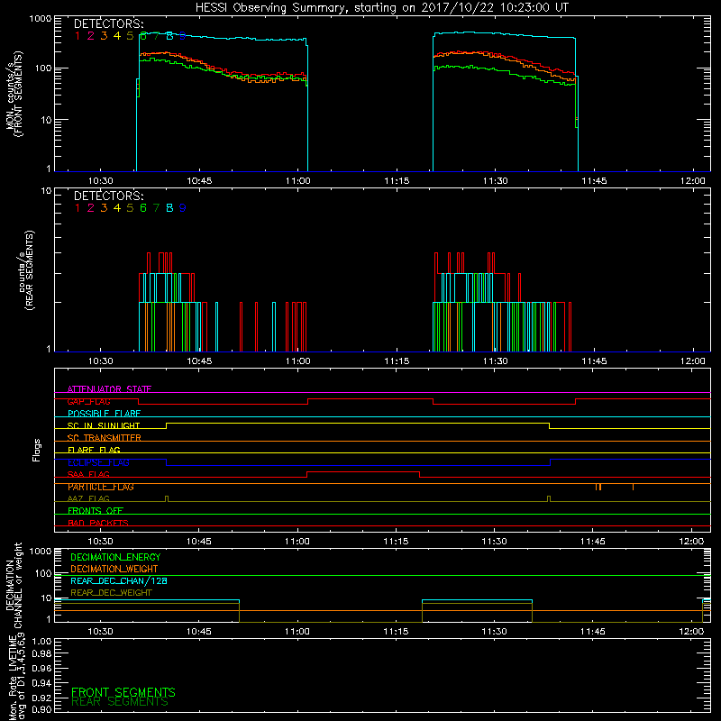This screenshot has width=721, height=721.
Task: Click the olive flag pulse near 11:38
Action: pos(549,499)
